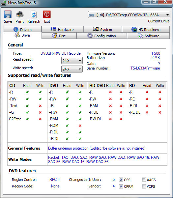Click the BD column header

click(x=132, y=86)
